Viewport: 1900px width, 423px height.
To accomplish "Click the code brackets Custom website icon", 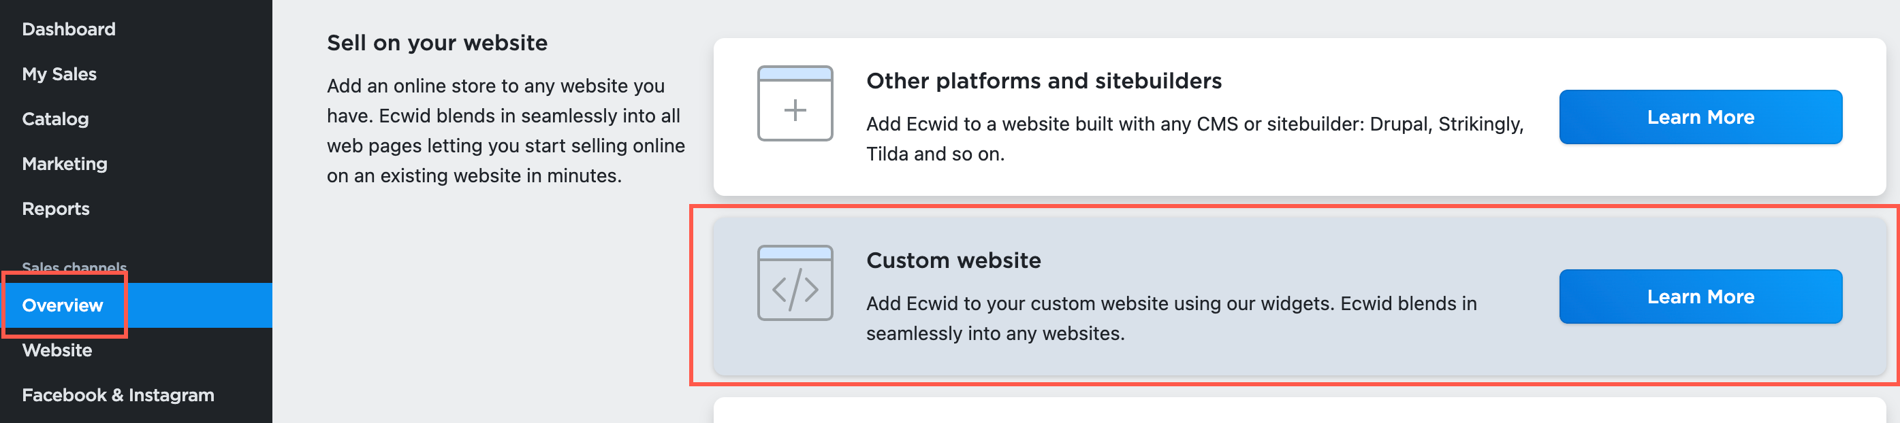I will point(795,283).
